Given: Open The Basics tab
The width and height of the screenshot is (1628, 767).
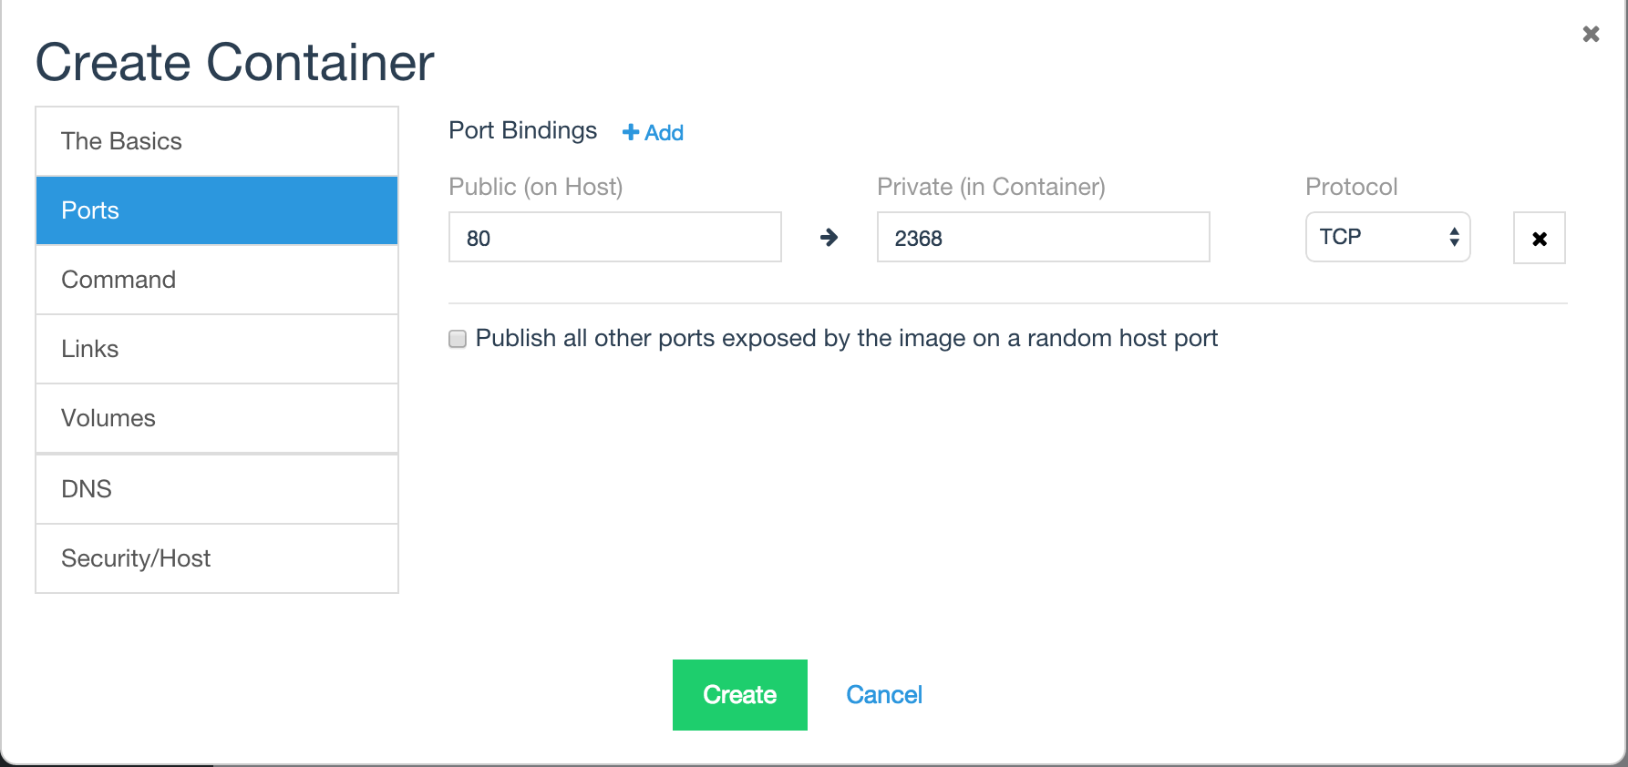Looking at the screenshot, I should [x=217, y=141].
